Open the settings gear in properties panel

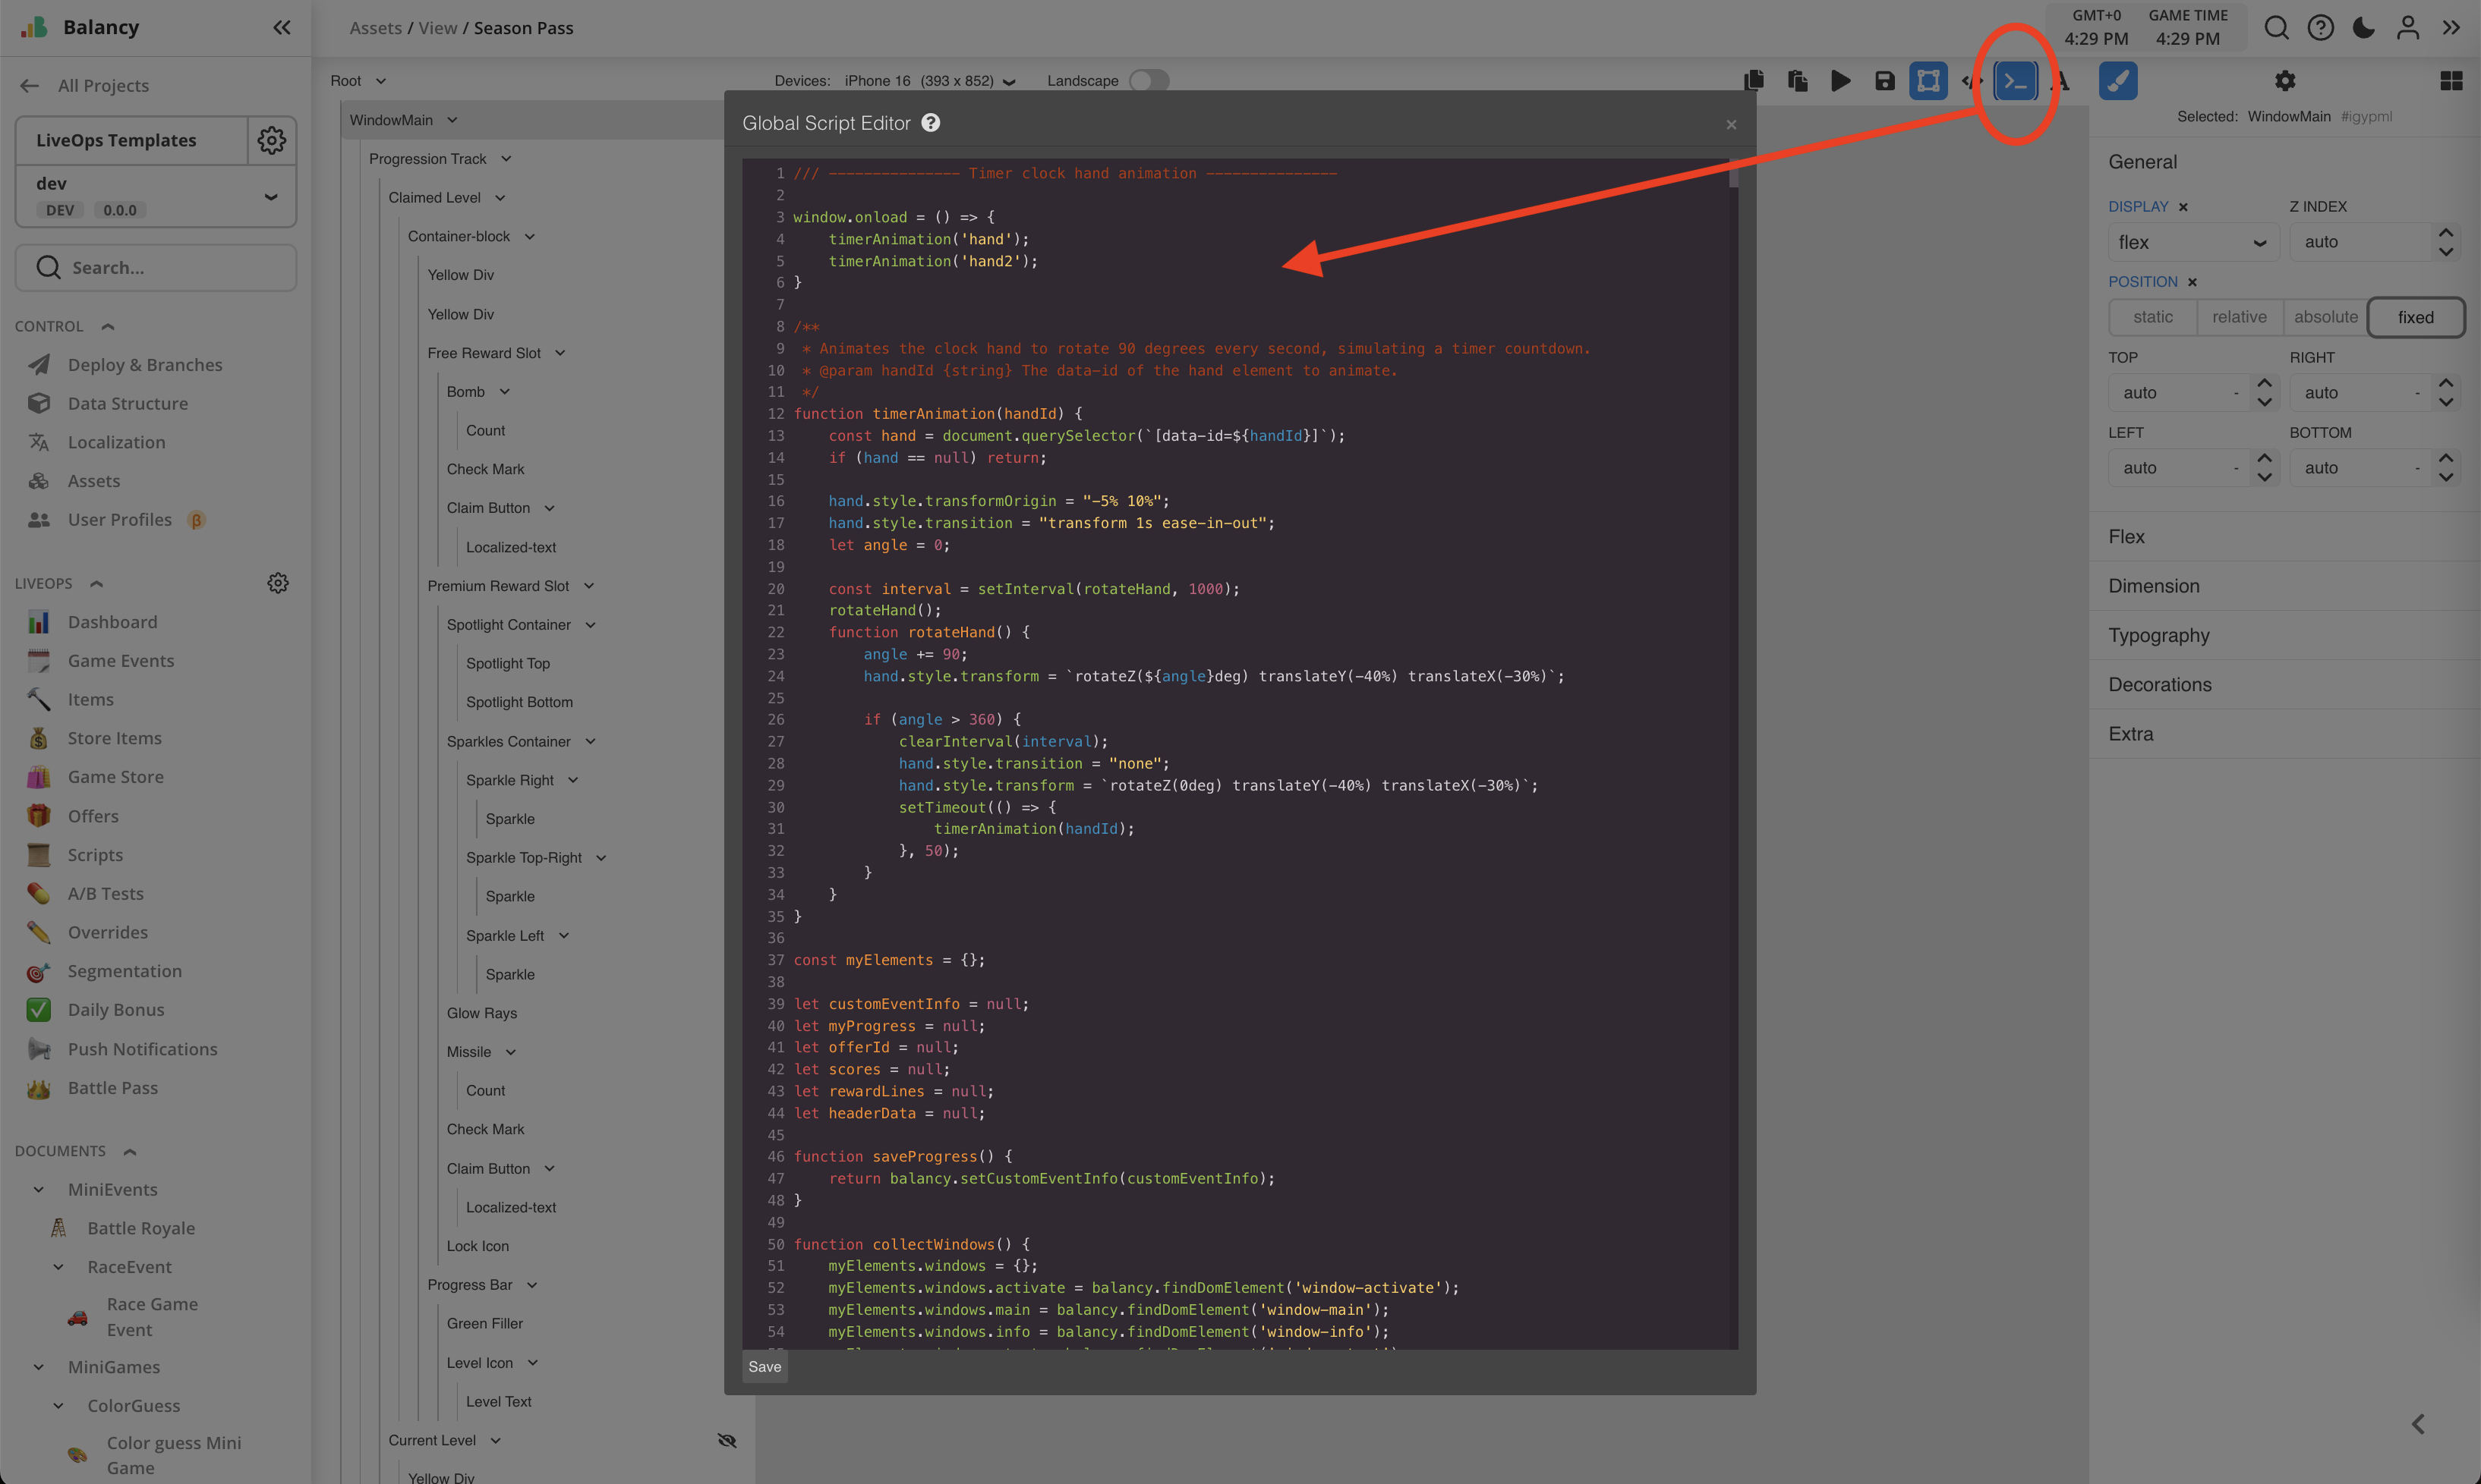pos(2285,81)
